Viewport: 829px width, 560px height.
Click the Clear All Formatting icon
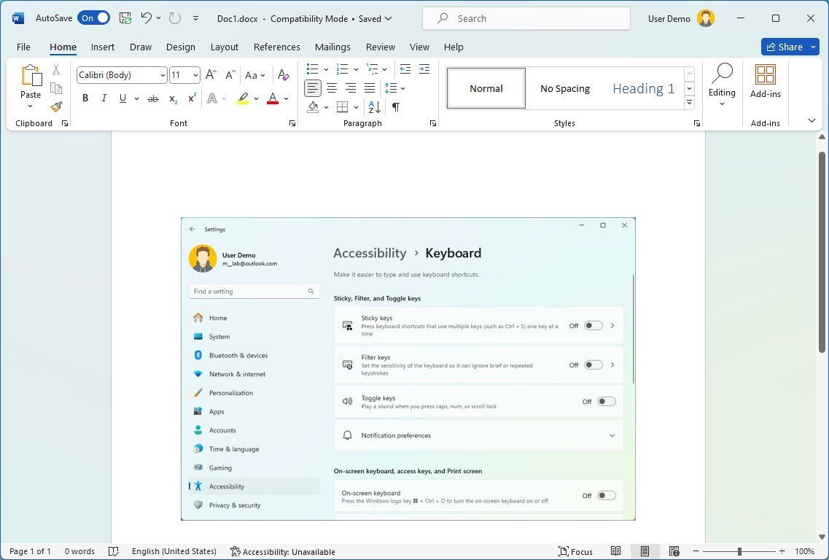tap(284, 75)
